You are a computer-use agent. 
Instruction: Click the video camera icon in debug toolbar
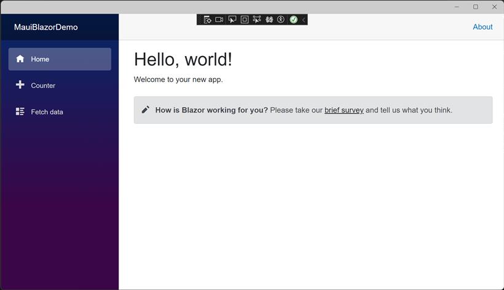point(219,20)
